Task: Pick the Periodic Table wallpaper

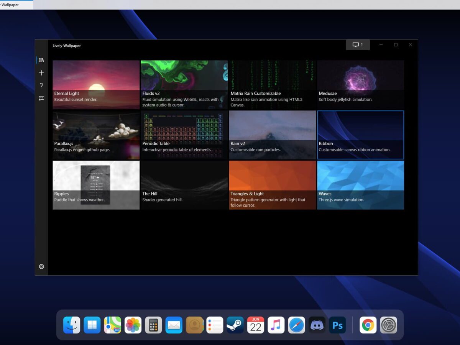Action: click(184, 135)
